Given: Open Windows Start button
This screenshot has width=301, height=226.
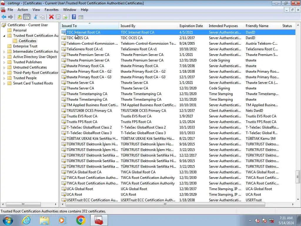Looking at the screenshot, I should [8, 220].
